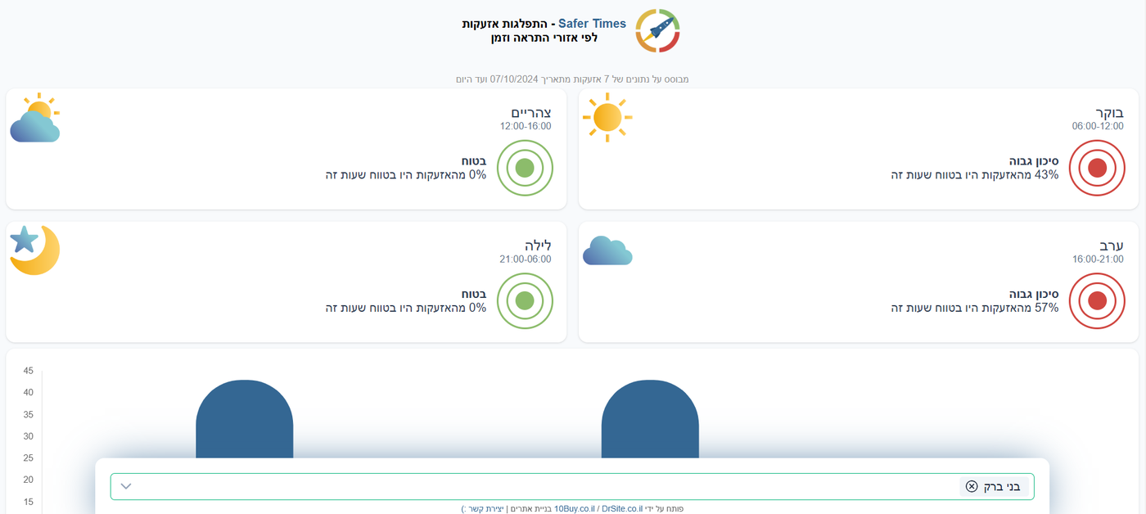Image resolution: width=1146 pixels, height=514 pixels.
Task: Click green target icon in night card
Action: point(525,301)
